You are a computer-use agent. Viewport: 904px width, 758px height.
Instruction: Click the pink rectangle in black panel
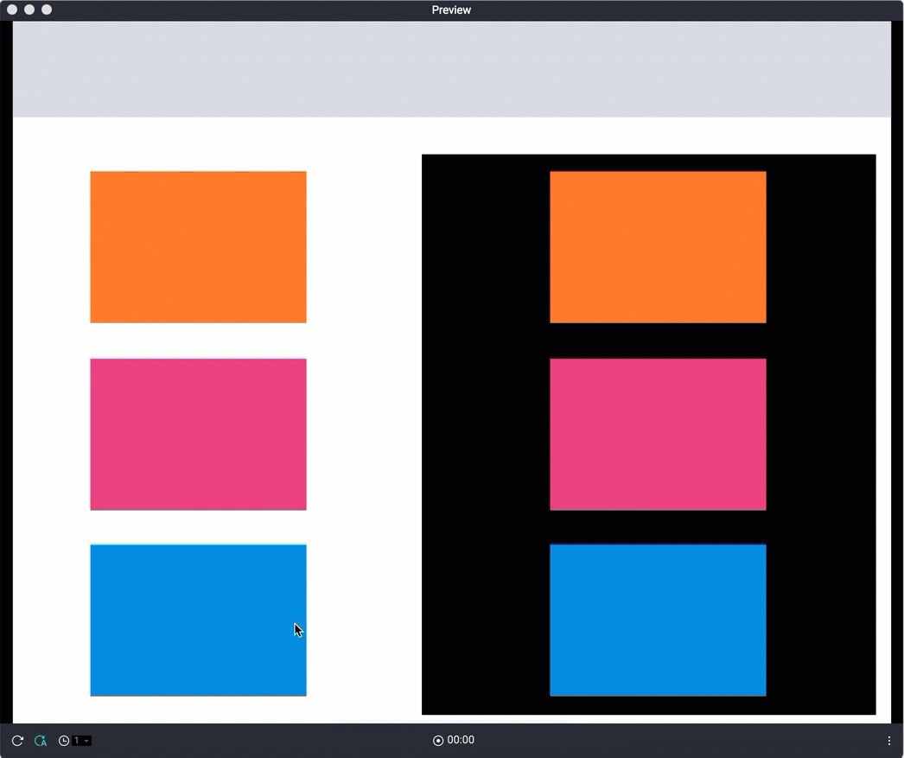(x=658, y=434)
